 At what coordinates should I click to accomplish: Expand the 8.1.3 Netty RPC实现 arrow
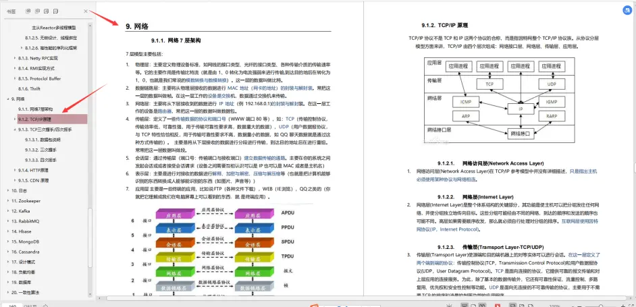coord(15,58)
